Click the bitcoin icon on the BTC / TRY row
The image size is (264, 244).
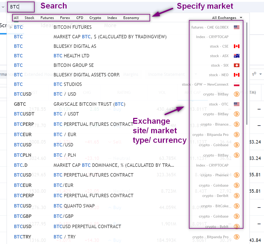[x=237, y=237]
